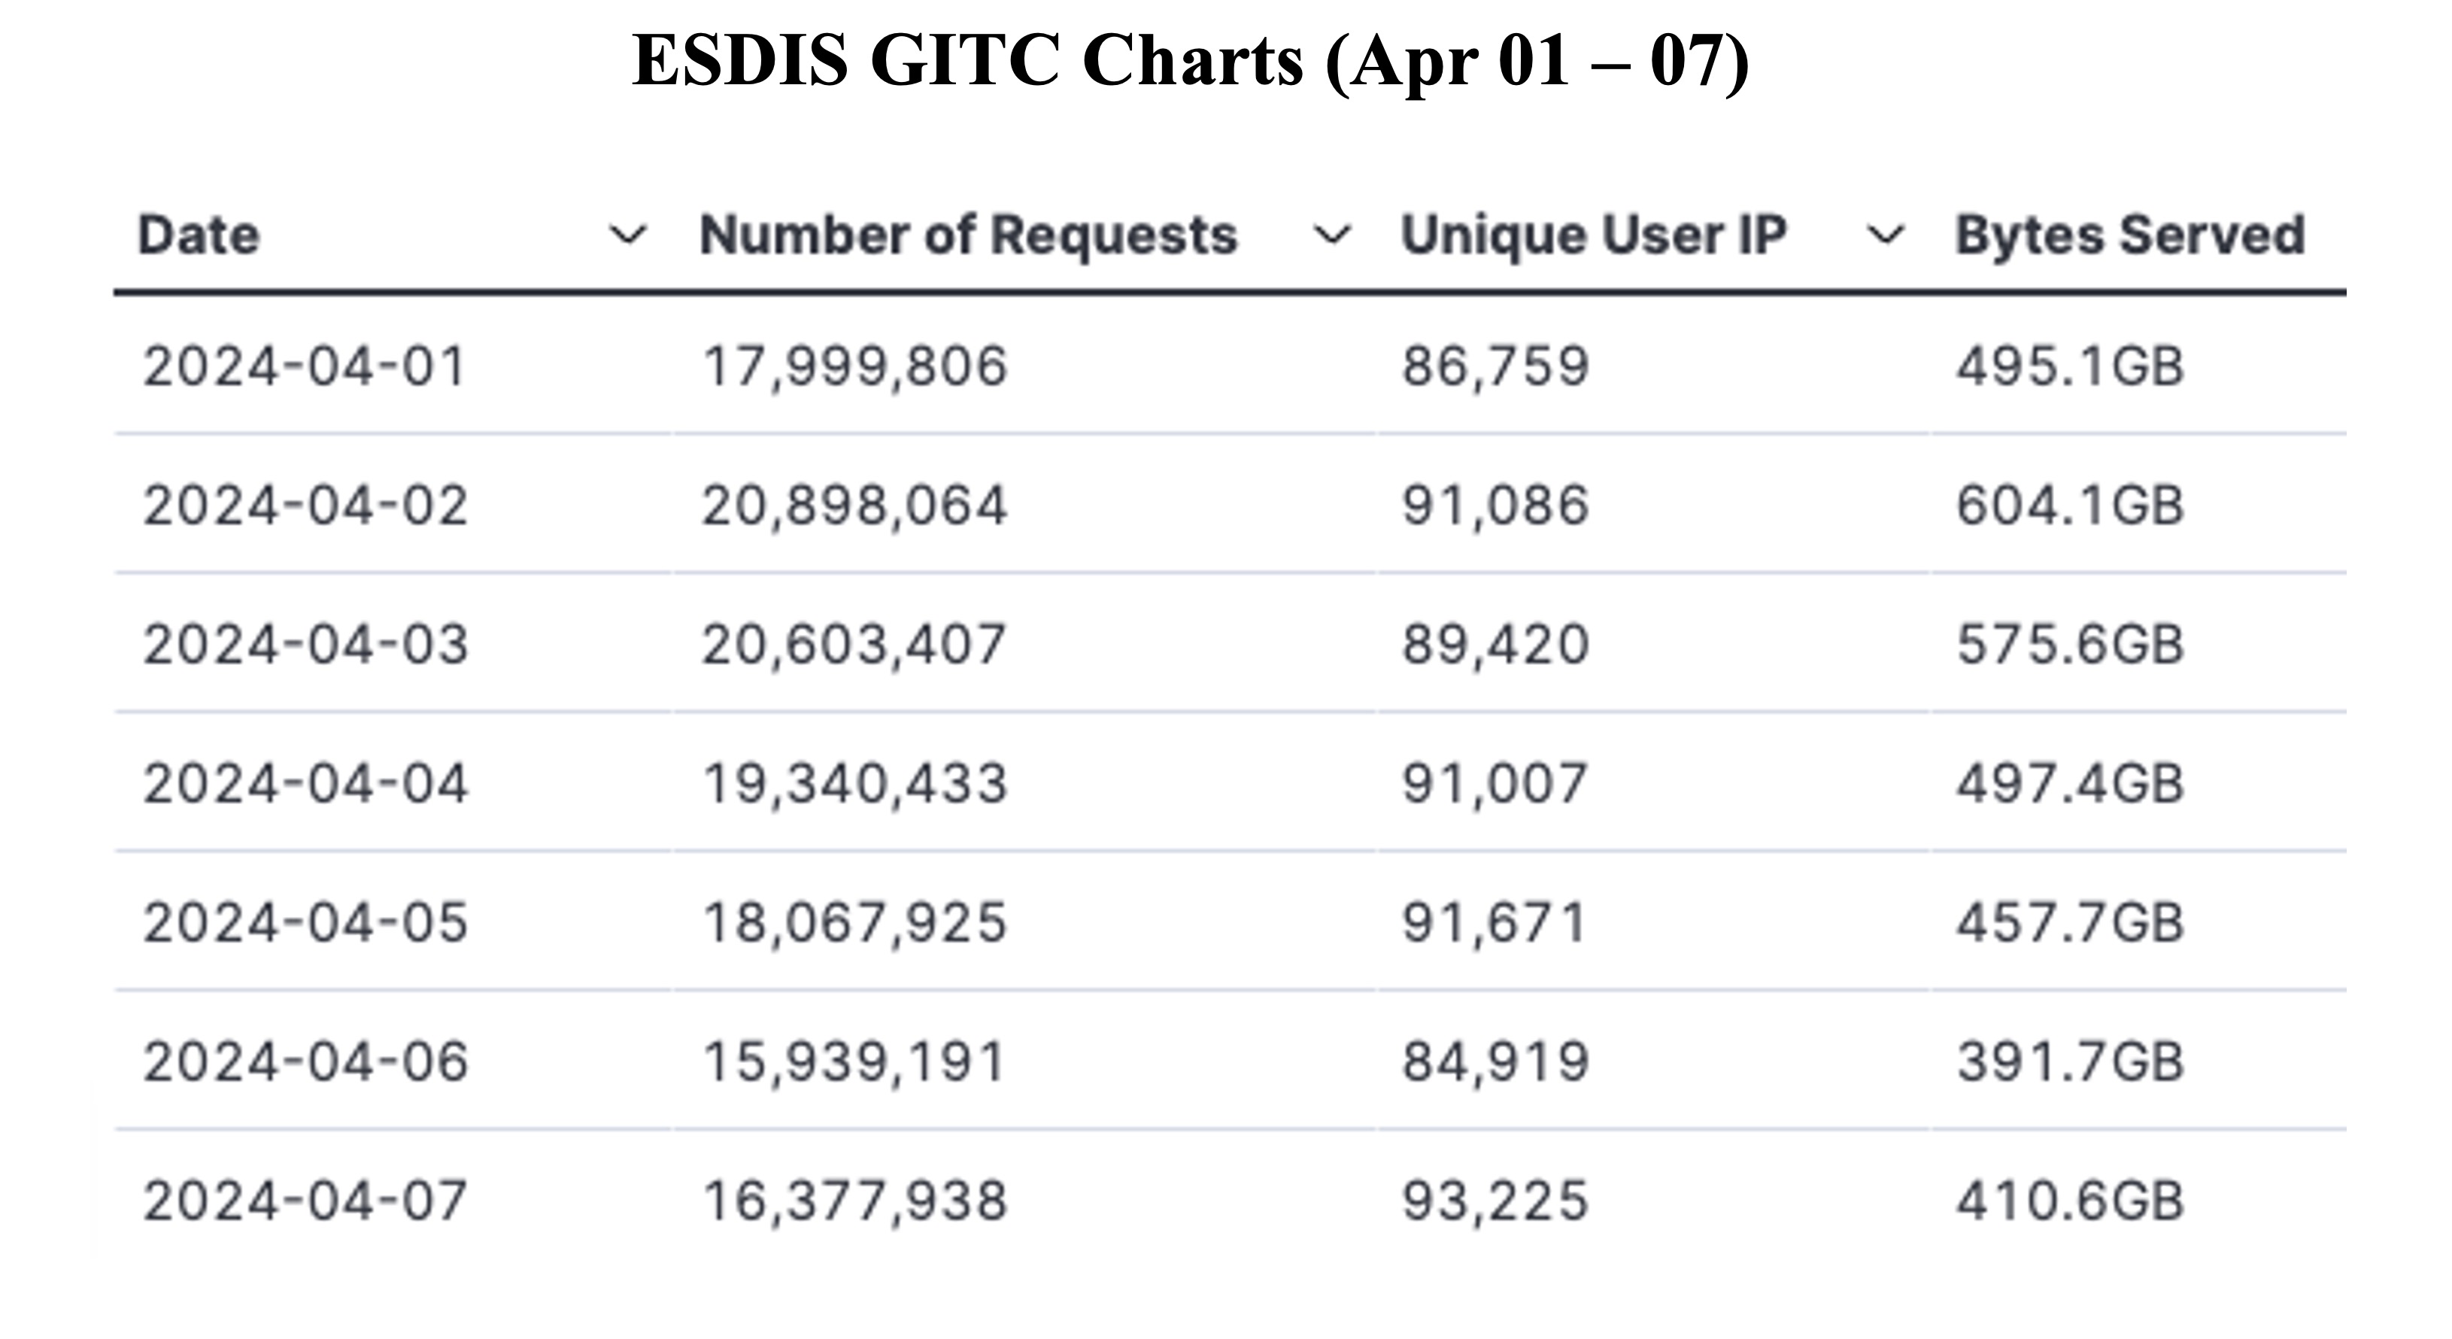This screenshot has height=1339, width=2452.
Task: Click the 20,898,064 requests value
Action: pos(854,507)
